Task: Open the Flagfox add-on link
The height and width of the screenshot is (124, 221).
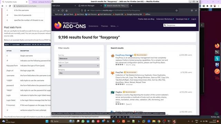Action: point(119,92)
